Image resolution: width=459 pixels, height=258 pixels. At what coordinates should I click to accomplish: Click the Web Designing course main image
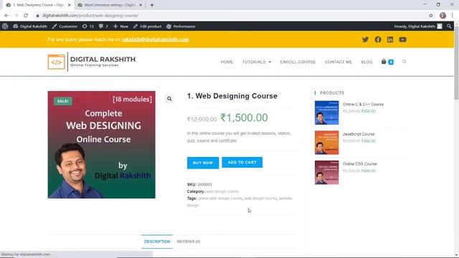coord(102,145)
